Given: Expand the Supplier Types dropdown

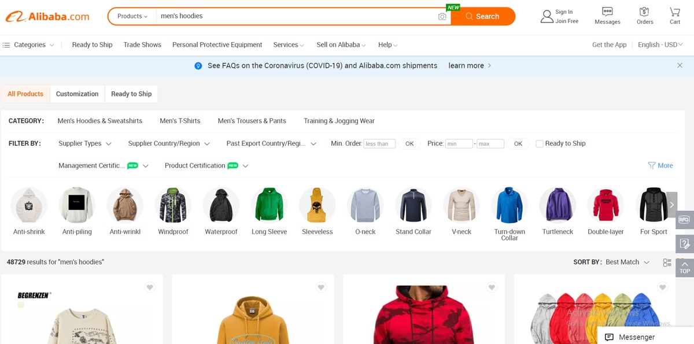Looking at the screenshot, I should [x=85, y=144].
